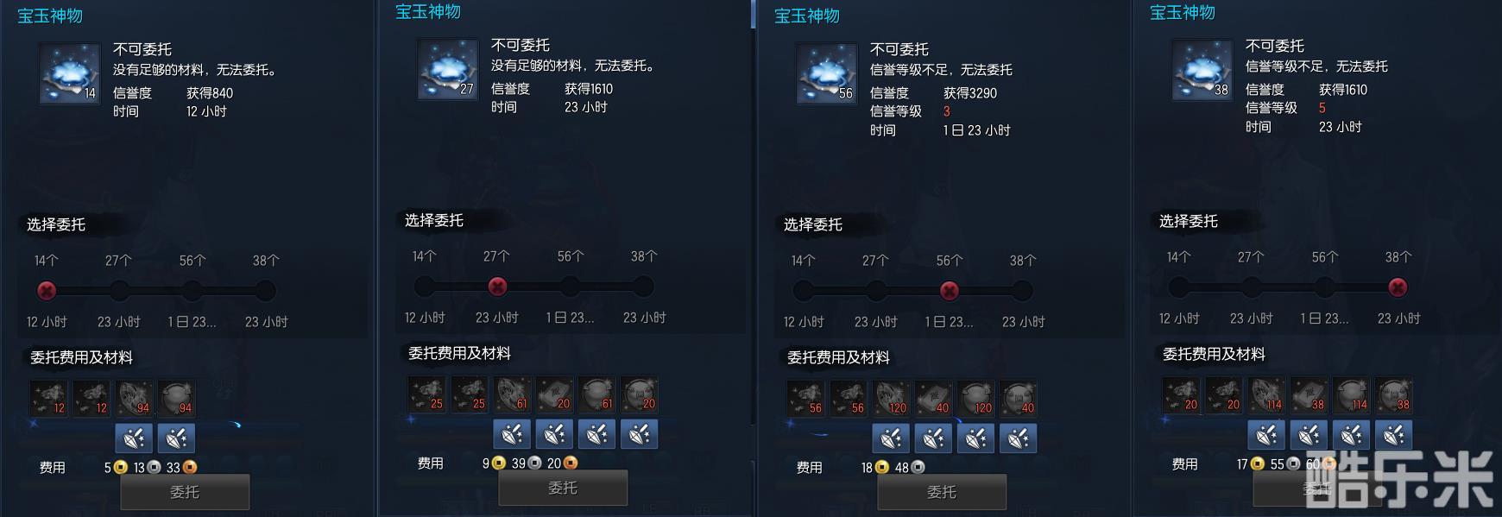Screen dimensions: 1502x517
Task: Toggle the red selected 27个 commission node
Action: click(497, 287)
